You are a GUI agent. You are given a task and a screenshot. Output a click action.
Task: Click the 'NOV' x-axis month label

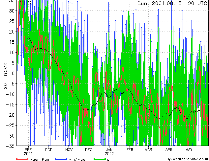coord(69,150)
